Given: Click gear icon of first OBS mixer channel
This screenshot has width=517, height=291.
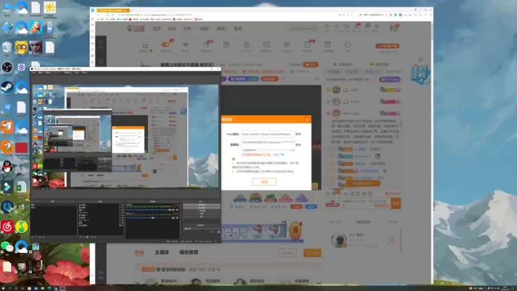Looking at the screenshot, I should [x=177, y=210].
